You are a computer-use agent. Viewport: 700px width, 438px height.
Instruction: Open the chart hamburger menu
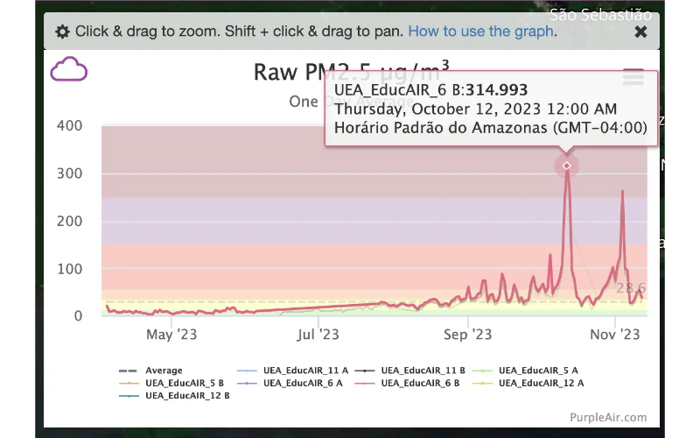click(633, 77)
